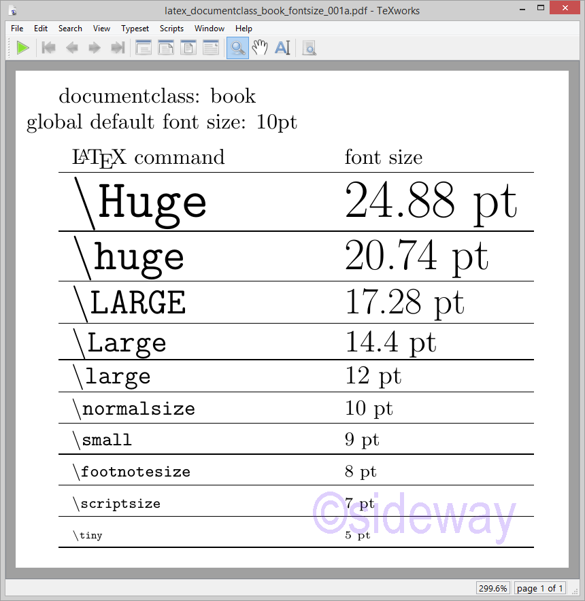Click the page 1 of 1 indicator

pyautogui.click(x=539, y=588)
